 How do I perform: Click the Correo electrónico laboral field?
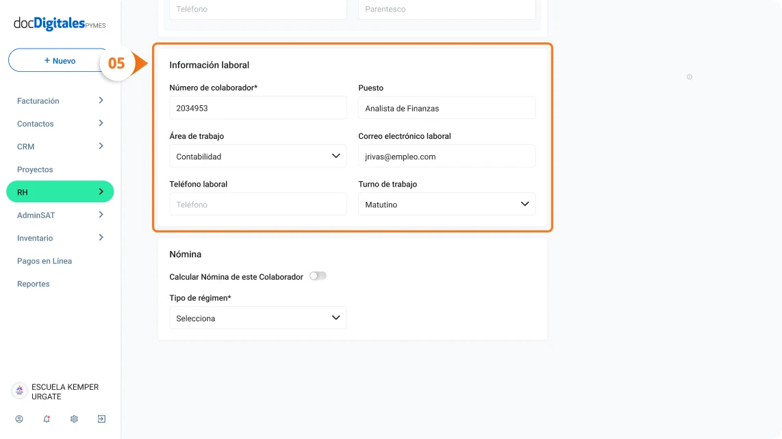pyautogui.click(x=447, y=157)
